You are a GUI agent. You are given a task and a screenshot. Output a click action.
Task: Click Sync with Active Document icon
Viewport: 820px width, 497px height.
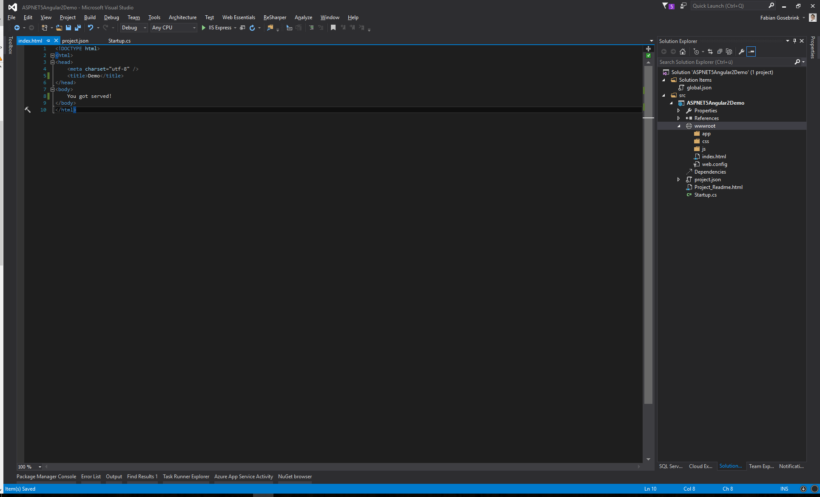pos(710,51)
